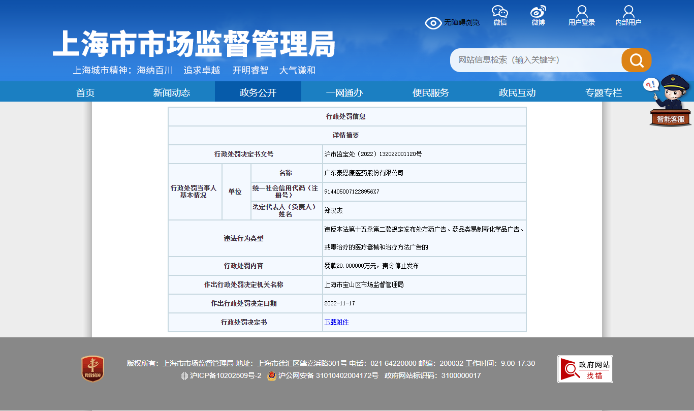Download the attachment via 下载附件 link

336,322
